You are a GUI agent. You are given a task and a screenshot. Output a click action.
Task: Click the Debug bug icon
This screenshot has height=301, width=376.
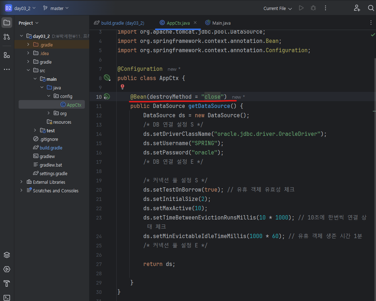313,8
